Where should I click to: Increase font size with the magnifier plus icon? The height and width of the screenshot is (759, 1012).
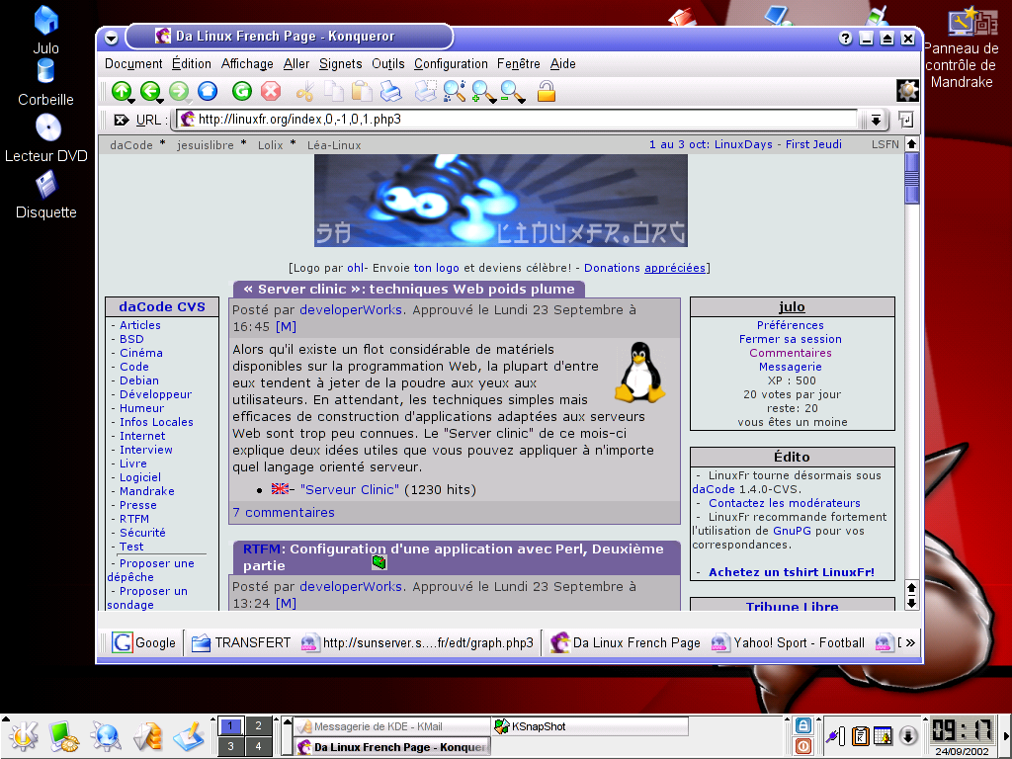481,91
